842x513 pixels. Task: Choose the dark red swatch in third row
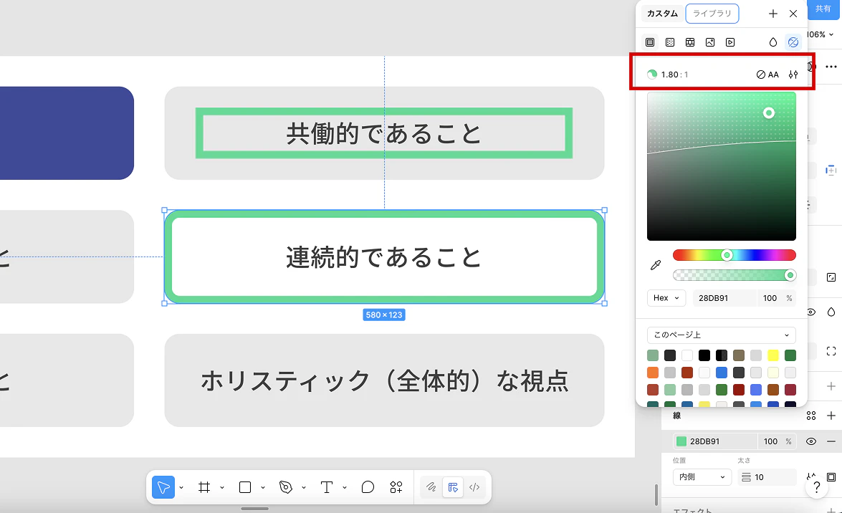pyautogui.click(x=738, y=390)
